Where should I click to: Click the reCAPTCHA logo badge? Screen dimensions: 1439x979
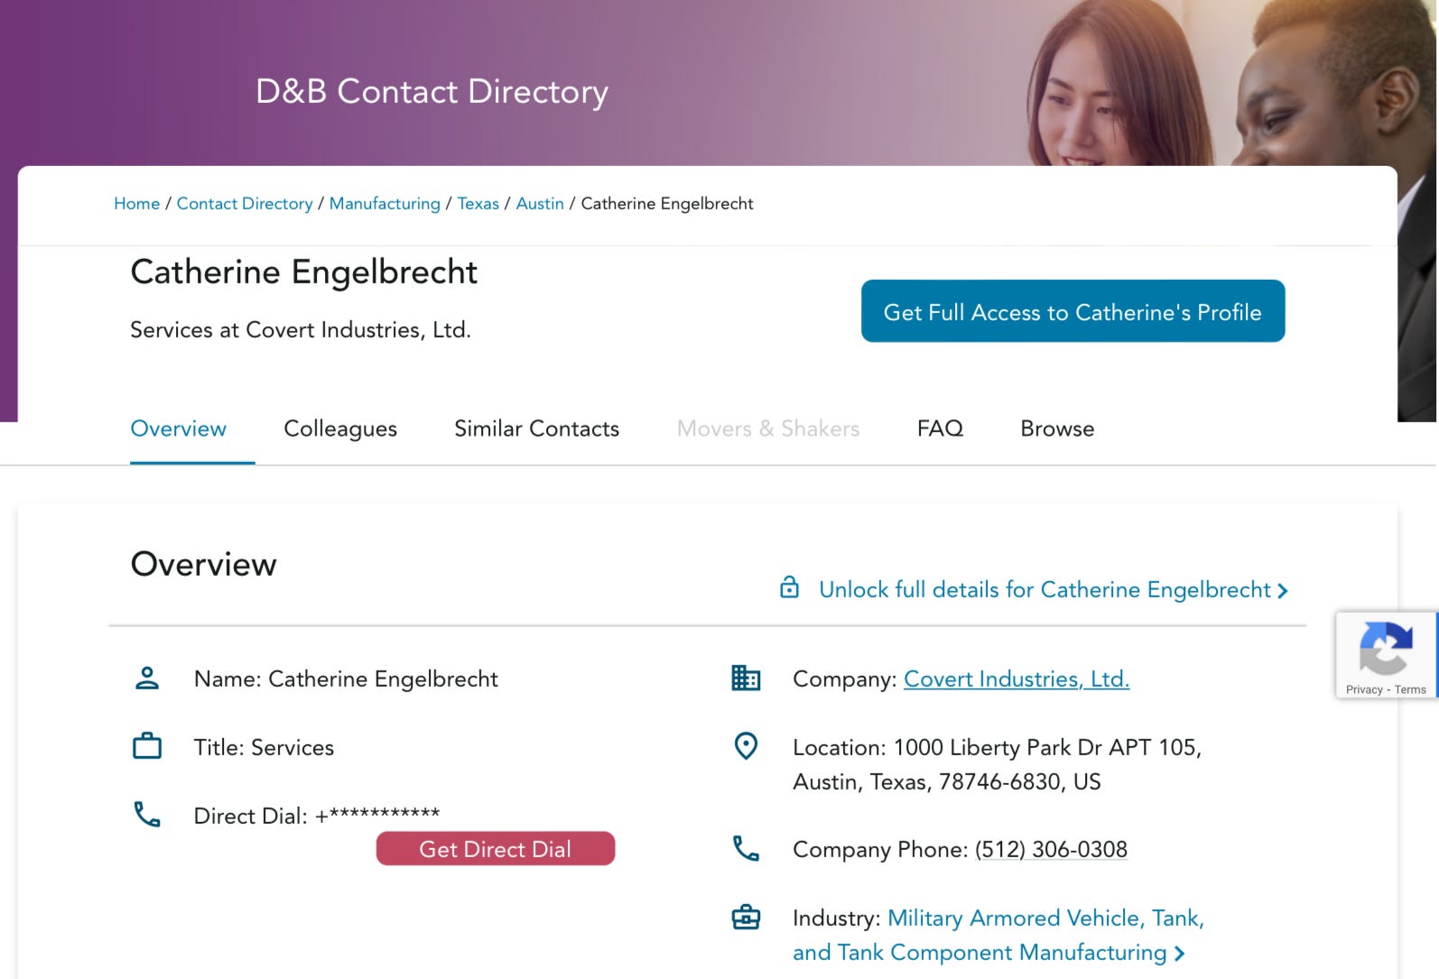pyautogui.click(x=1386, y=648)
